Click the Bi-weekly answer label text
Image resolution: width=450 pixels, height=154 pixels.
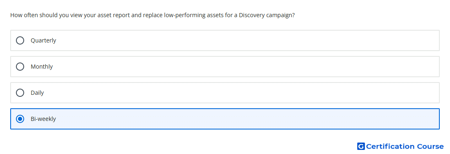43,119
